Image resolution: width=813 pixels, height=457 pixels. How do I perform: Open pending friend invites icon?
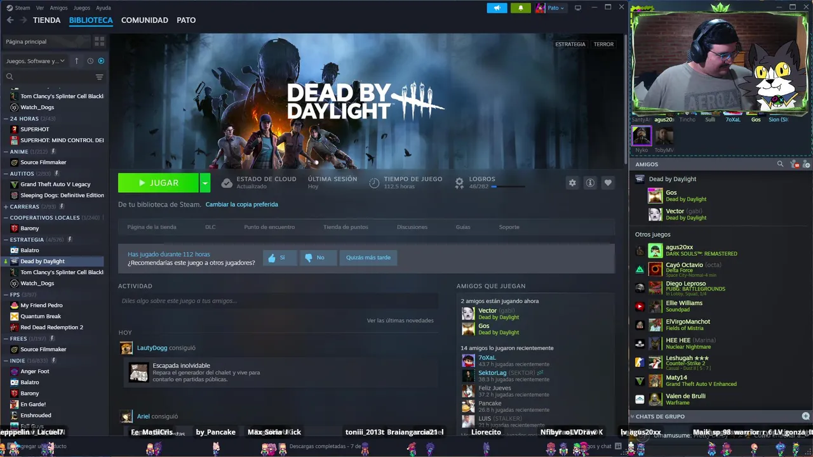tap(794, 164)
